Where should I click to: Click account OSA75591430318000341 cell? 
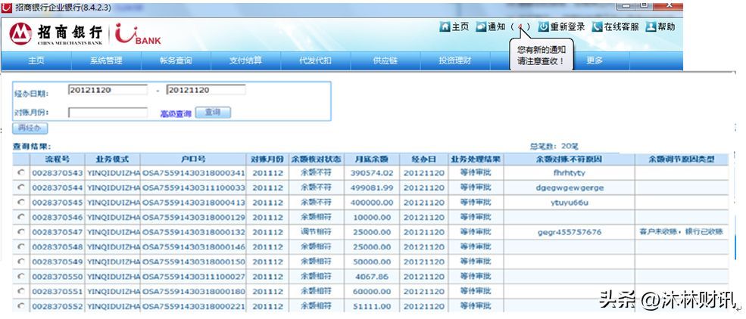[x=194, y=173]
